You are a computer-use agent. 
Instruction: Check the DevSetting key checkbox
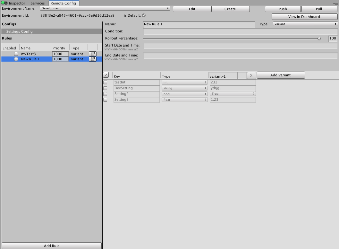[x=105, y=88]
